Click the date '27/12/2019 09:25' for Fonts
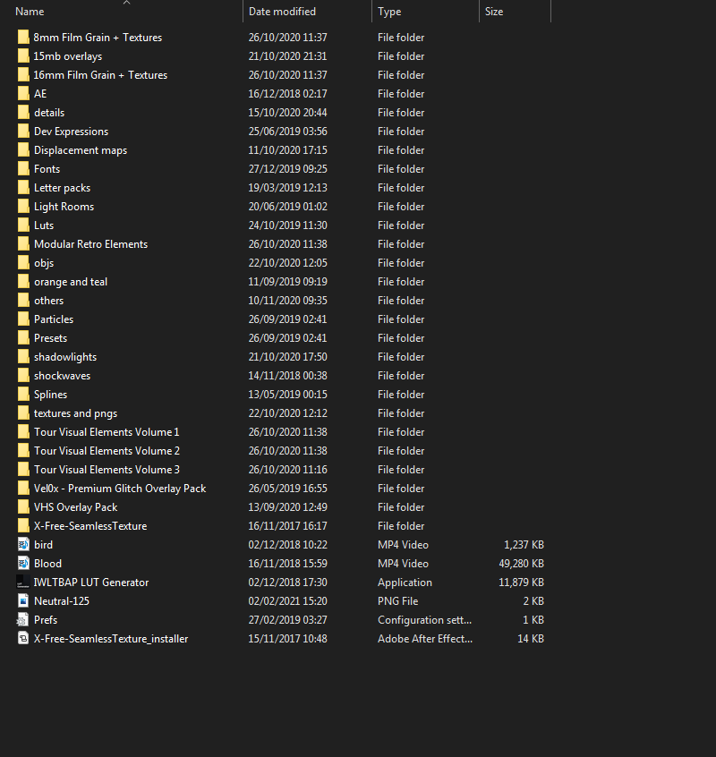Viewport: 716px width, 757px height. click(288, 169)
